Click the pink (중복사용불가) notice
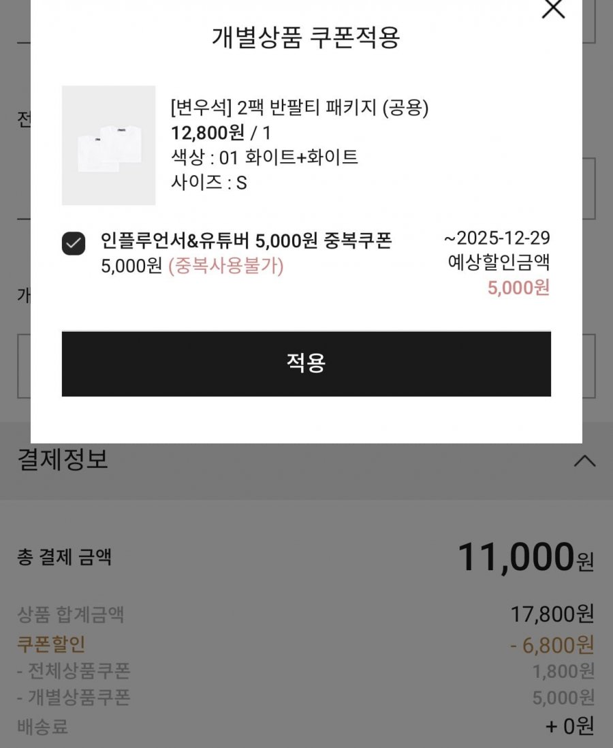This screenshot has width=613, height=748. [225, 266]
